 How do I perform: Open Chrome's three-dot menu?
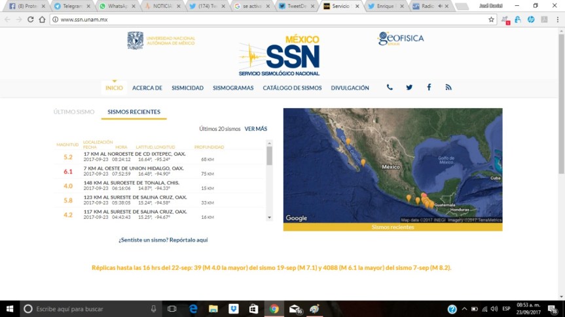(x=555, y=20)
